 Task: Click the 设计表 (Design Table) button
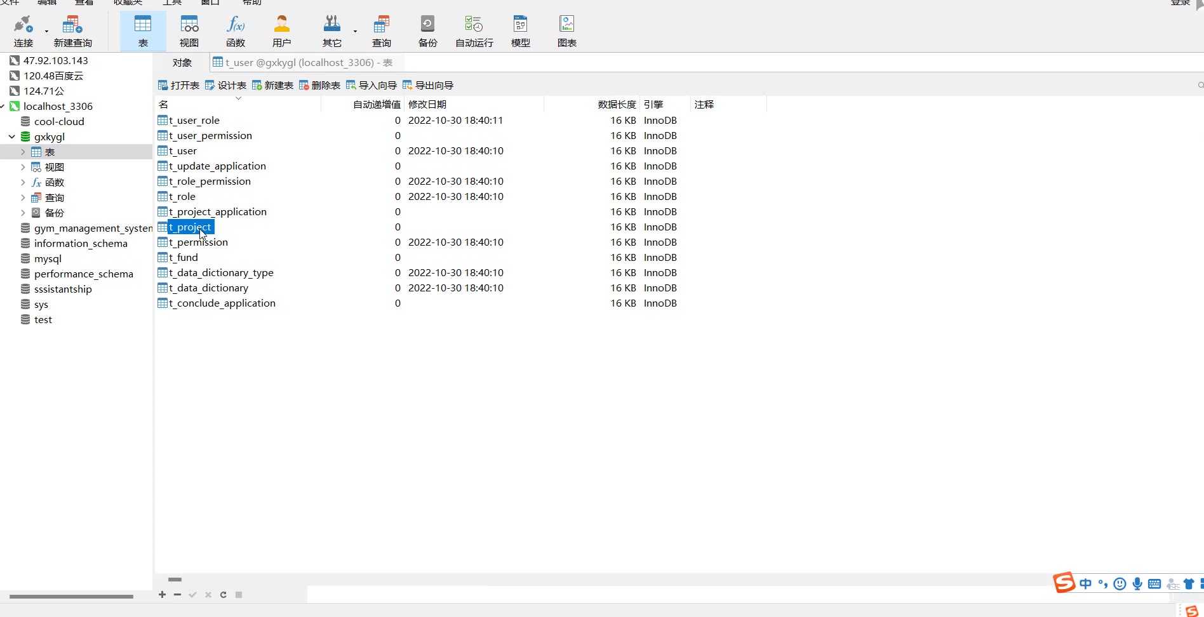(x=225, y=86)
